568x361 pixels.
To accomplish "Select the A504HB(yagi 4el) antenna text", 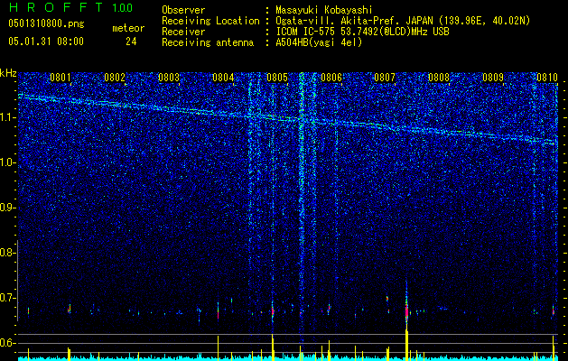I will 319,42.
